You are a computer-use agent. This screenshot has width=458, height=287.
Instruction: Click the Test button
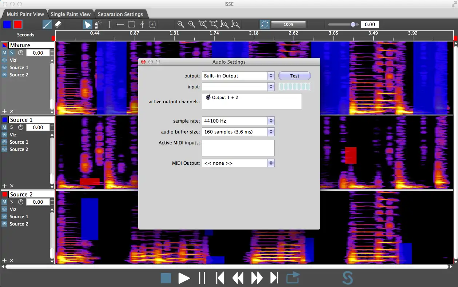[294, 76]
